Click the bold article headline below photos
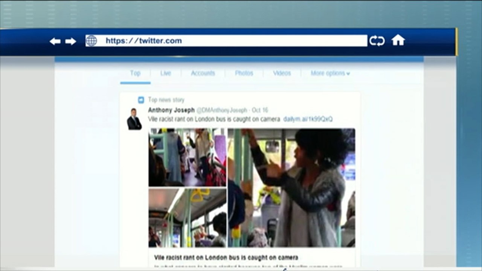 [x=226, y=257]
